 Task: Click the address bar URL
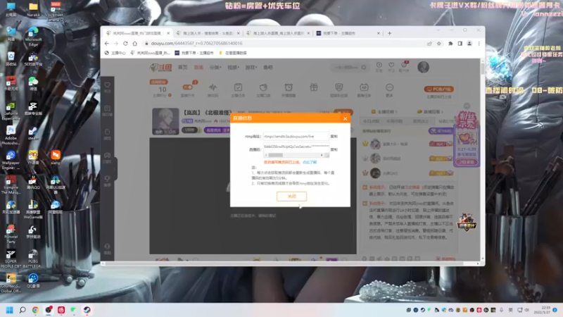196,44
